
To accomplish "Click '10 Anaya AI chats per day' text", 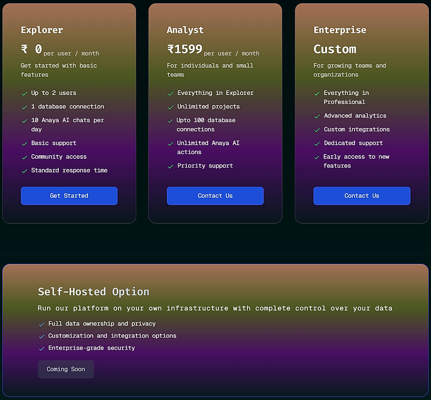I will point(68,125).
